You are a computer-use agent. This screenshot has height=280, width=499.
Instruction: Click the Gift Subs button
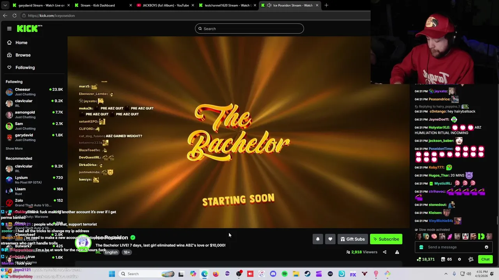(x=352, y=239)
